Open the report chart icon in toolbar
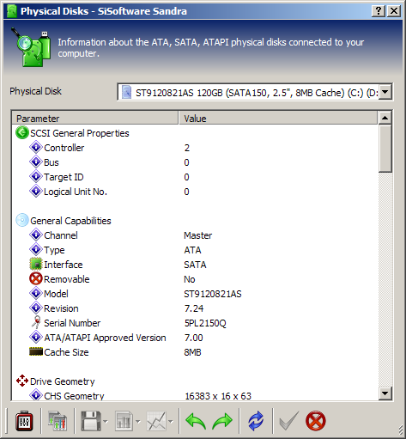The image size is (406, 439). coord(124,421)
